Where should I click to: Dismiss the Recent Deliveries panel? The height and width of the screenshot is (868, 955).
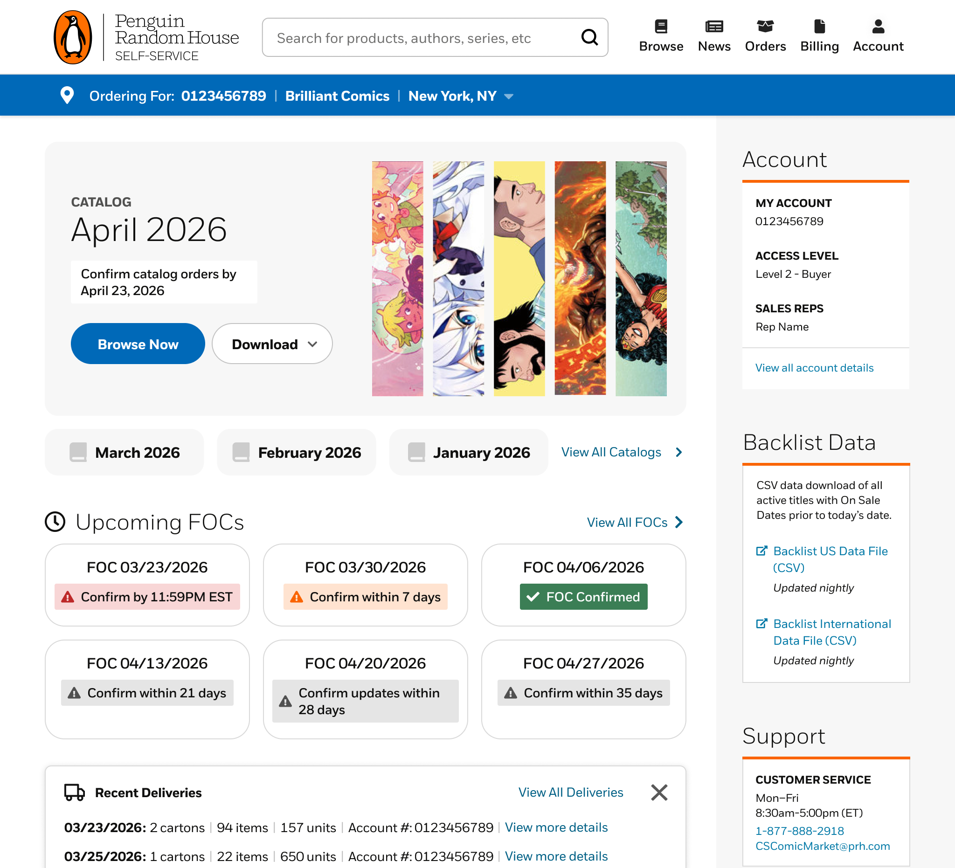pyautogui.click(x=659, y=792)
